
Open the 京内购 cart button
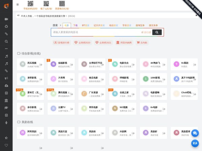coord(142,43)
